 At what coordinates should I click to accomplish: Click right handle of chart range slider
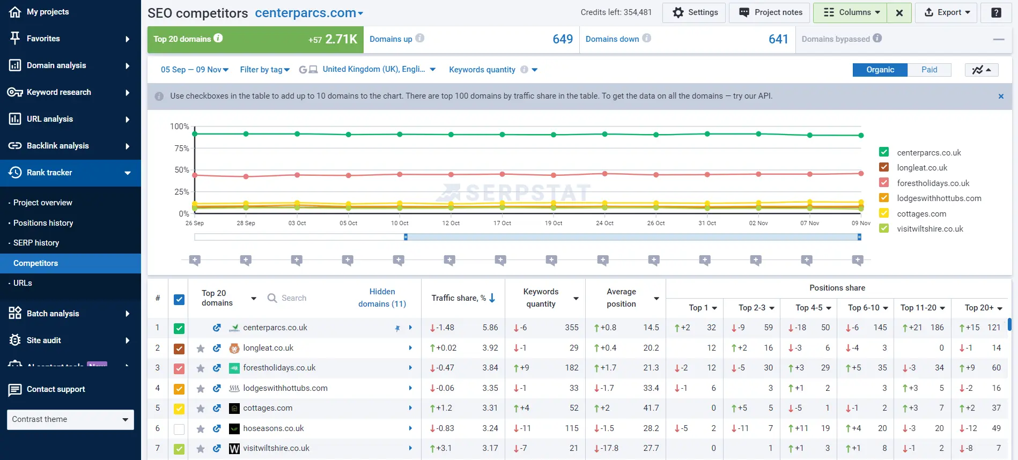point(859,237)
